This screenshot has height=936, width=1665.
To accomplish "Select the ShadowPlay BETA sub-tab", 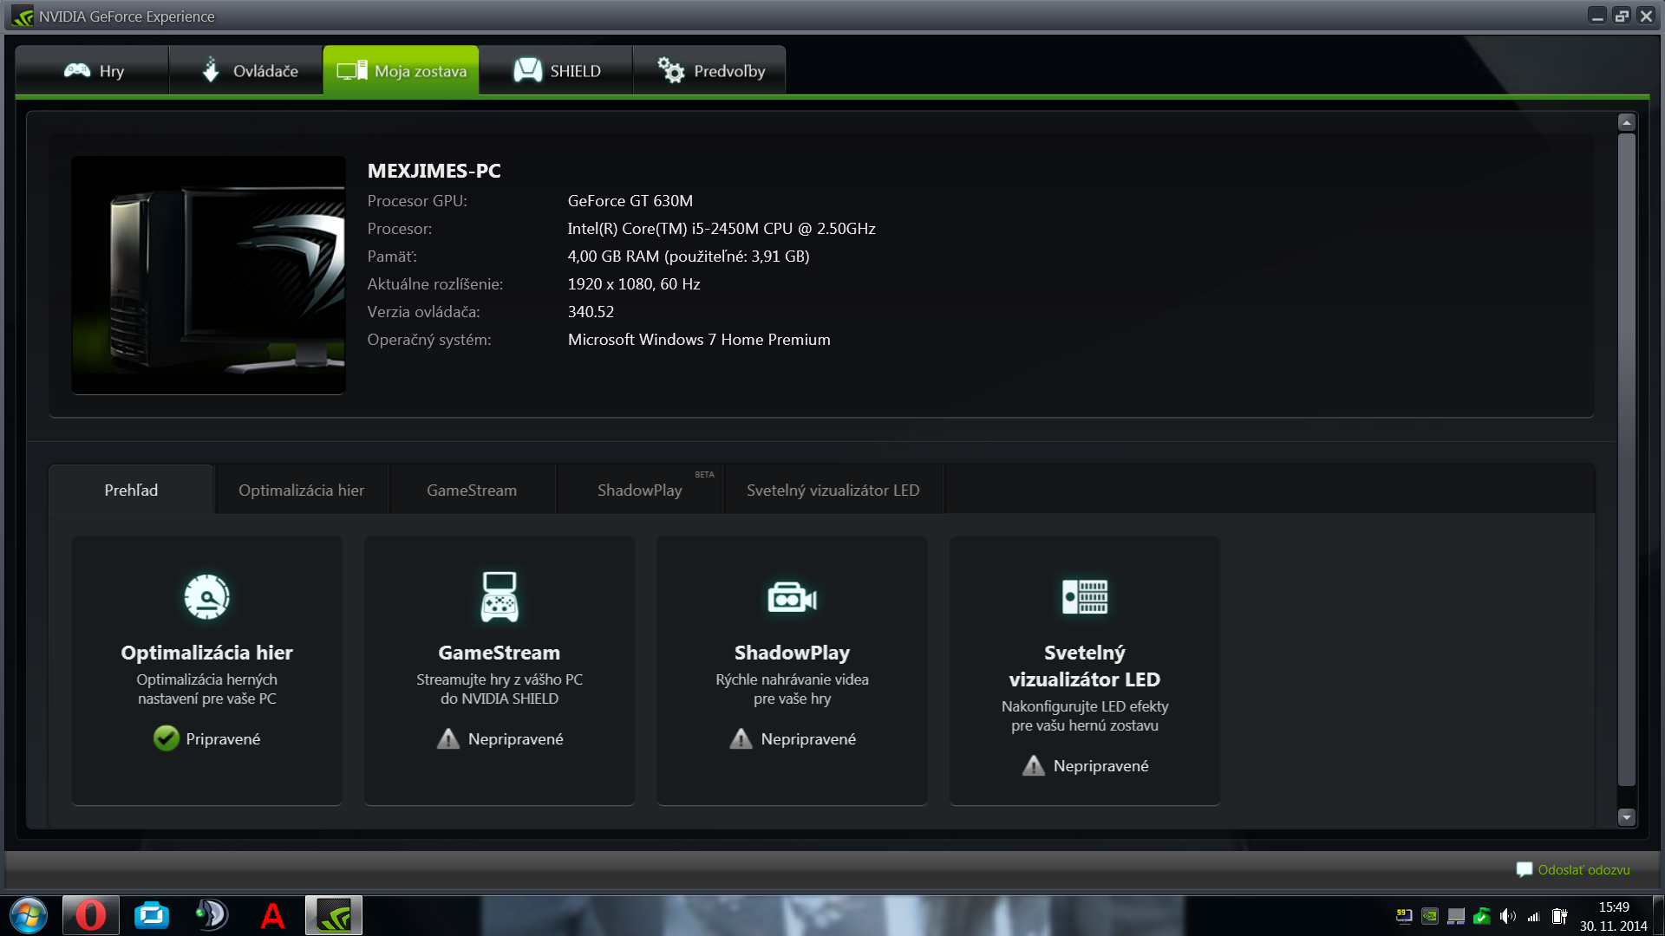I will 639,491.
